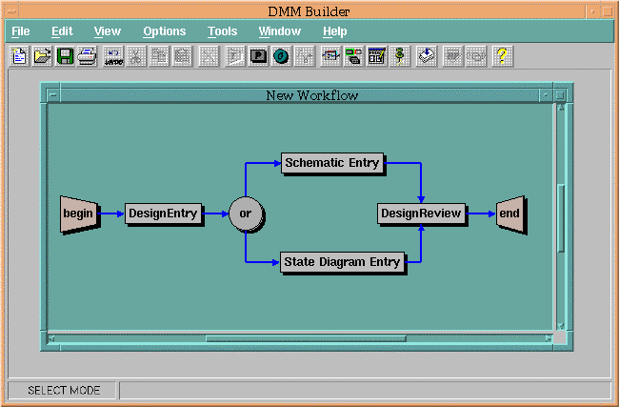
Task: Select the DesignEntry workflow node
Action: [165, 214]
